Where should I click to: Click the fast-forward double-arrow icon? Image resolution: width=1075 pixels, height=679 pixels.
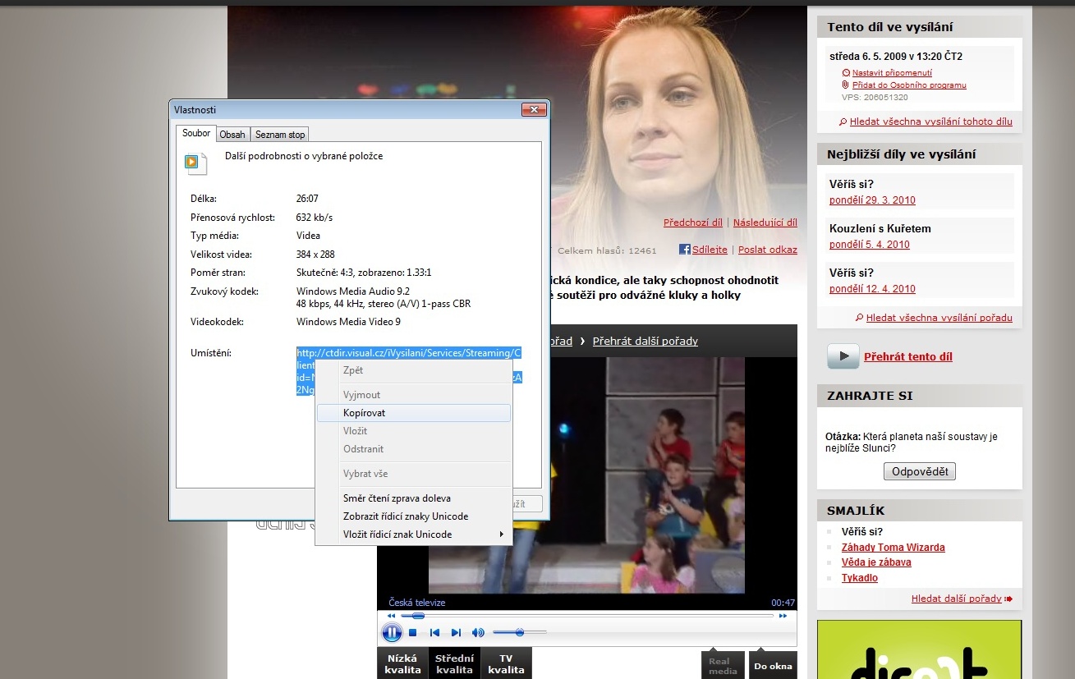tap(783, 615)
